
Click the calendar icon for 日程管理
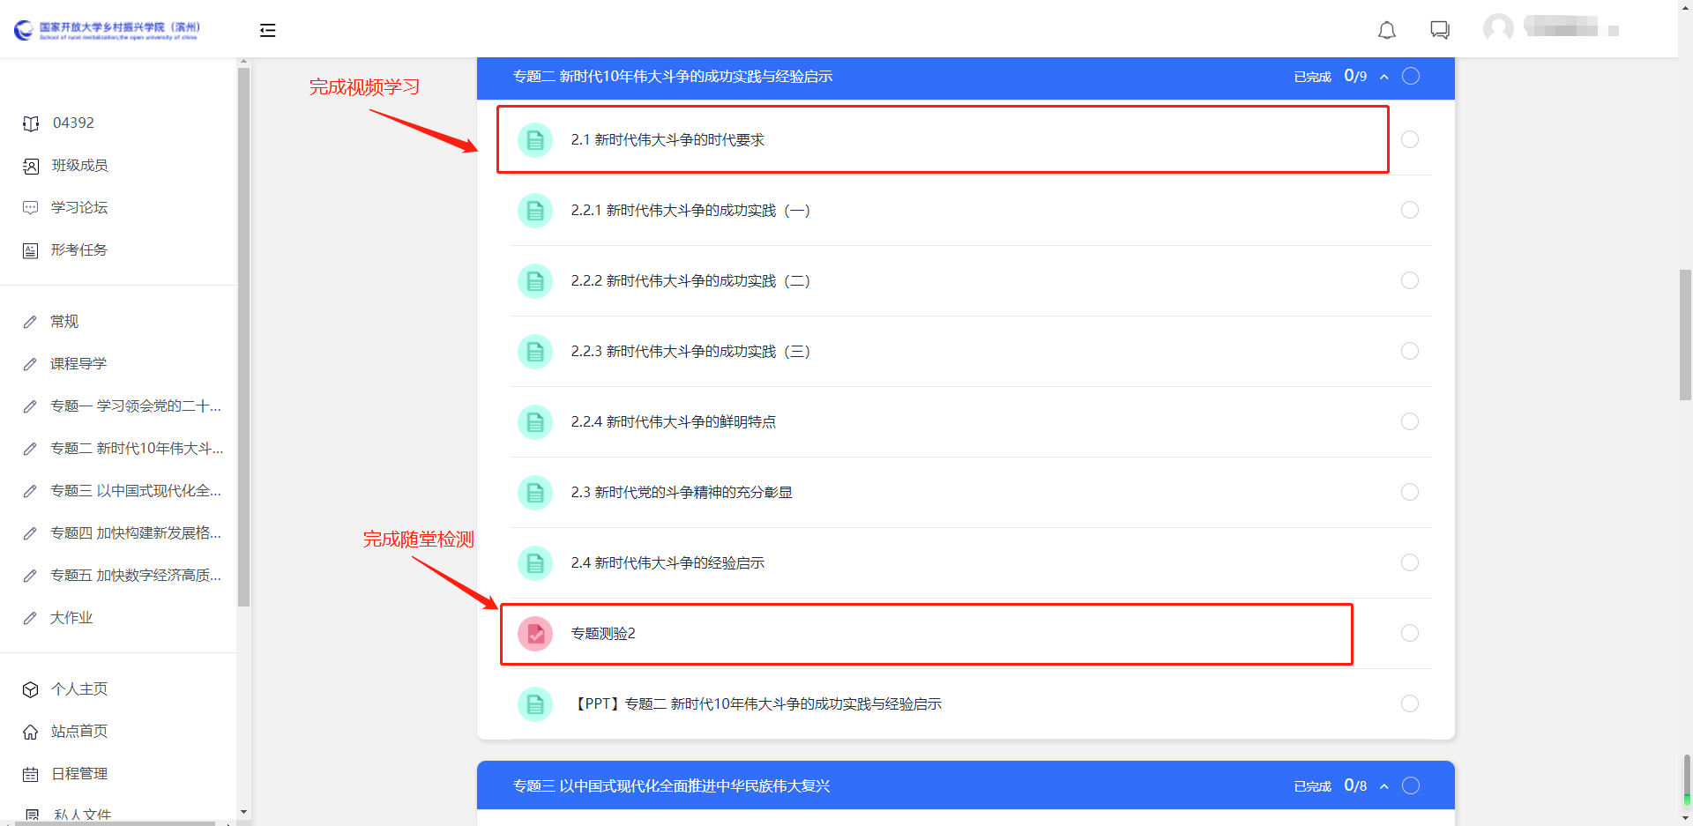(31, 774)
